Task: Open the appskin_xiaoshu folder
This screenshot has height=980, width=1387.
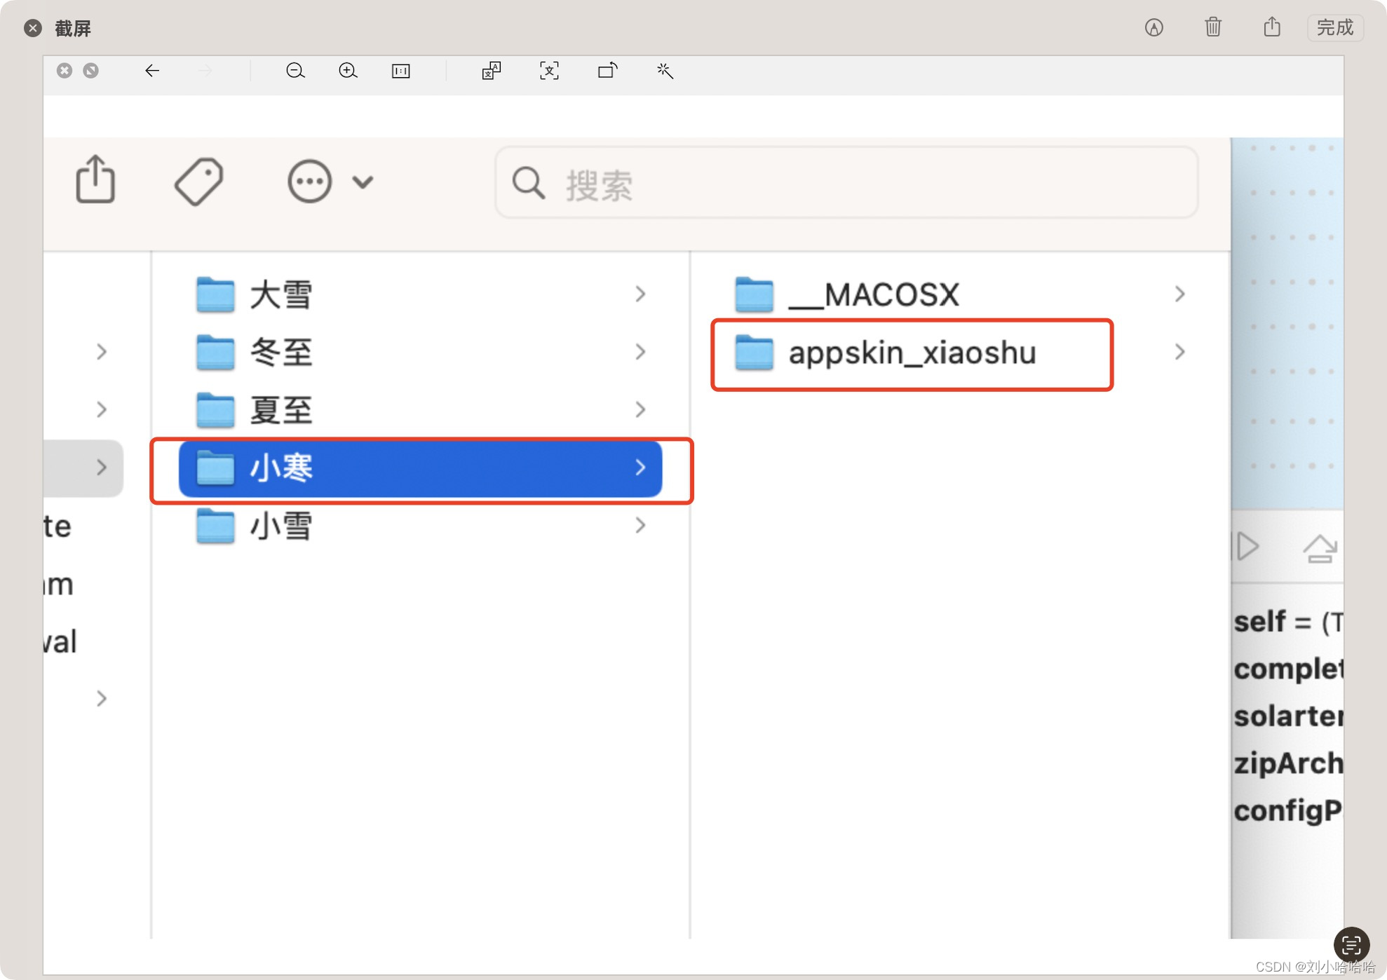Action: point(912,353)
